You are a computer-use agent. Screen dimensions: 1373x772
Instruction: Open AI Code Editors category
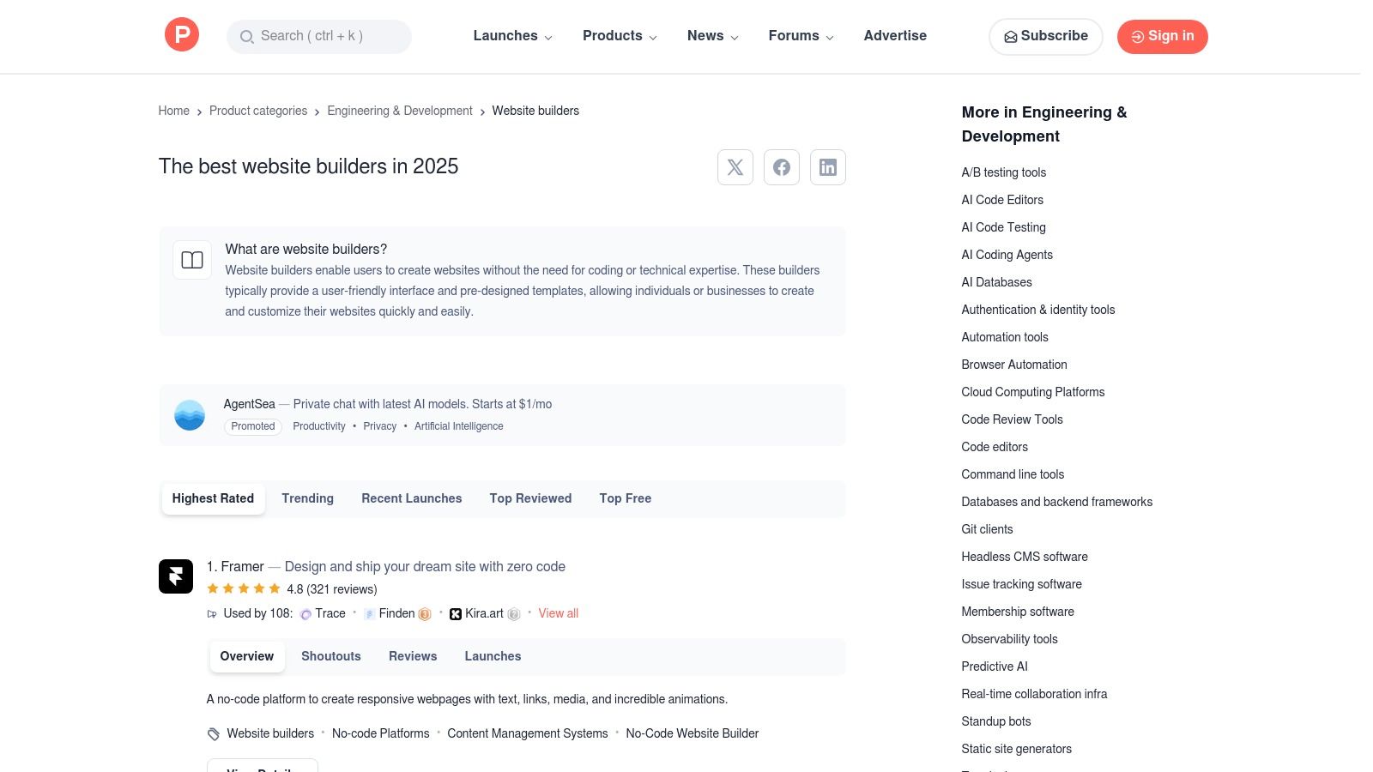[1002, 200]
